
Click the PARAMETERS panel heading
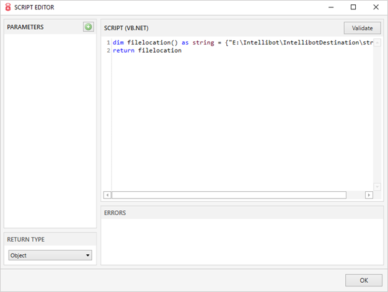pyautogui.click(x=25, y=27)
